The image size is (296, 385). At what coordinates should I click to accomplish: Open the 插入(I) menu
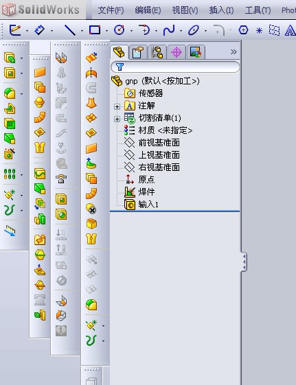click(221, 10)
